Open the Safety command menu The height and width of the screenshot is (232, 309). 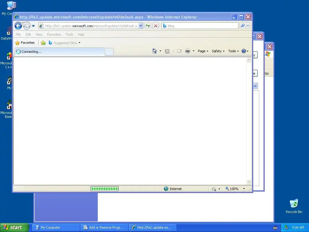[218, 51]
